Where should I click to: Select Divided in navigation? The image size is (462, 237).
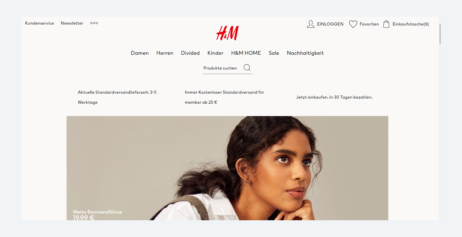click(190, 53)
